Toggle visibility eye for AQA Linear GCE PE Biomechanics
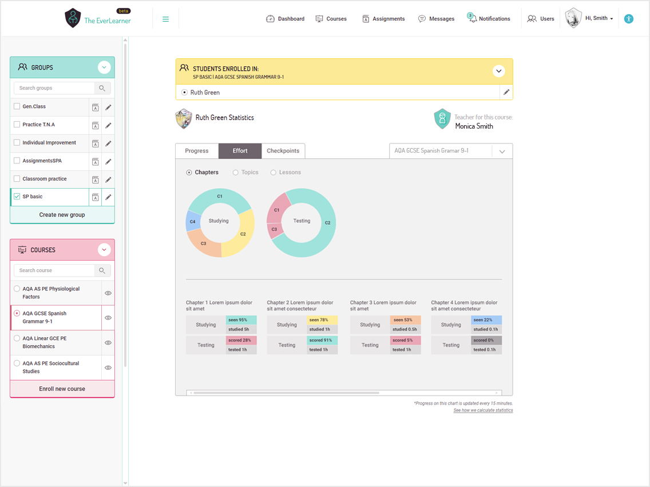 coord(108,343)
